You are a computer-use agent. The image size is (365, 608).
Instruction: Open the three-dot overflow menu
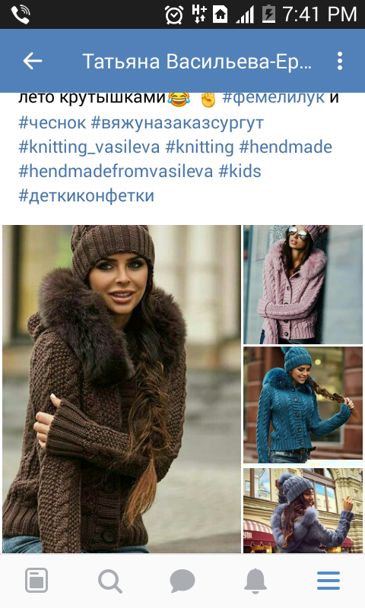click(x=340, y=61)
